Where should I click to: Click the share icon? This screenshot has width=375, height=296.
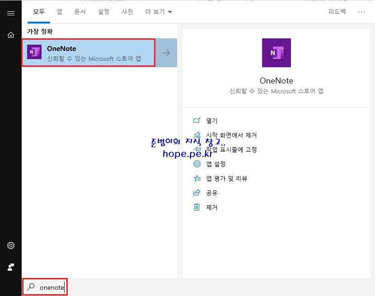[197, 193]
